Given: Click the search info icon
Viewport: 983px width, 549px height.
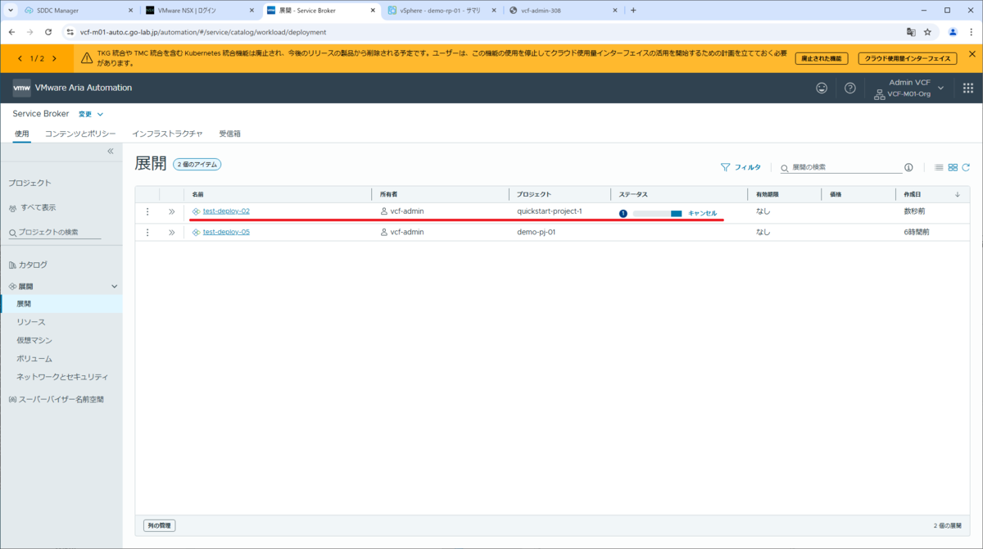Looking at the screenshot, I should [x=908, y=167].
